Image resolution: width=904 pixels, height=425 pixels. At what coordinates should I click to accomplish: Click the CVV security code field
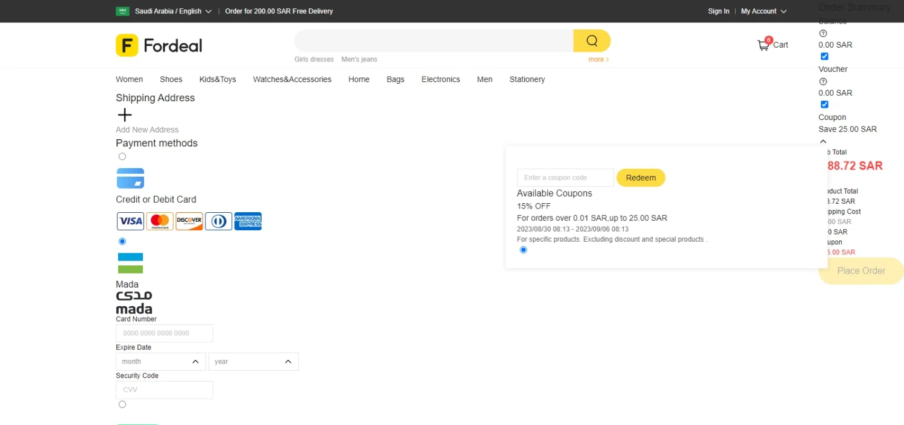(x=165, y=390)
